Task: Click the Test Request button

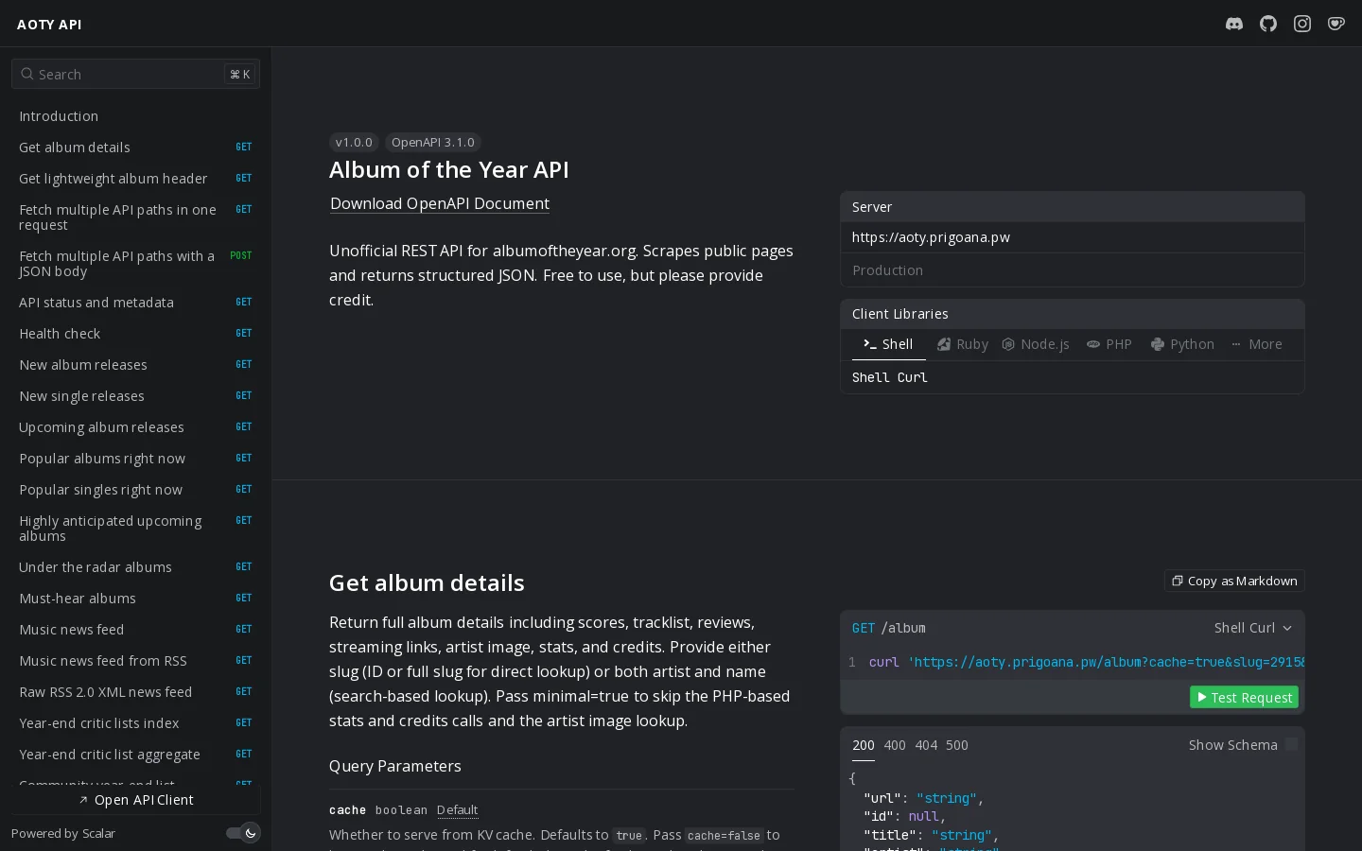Action: [1244, 697]
